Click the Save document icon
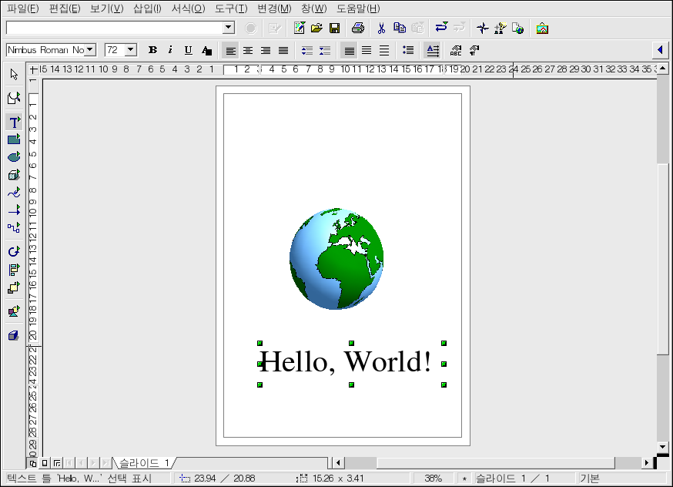673x487 pixels. [x=335, y=29]
